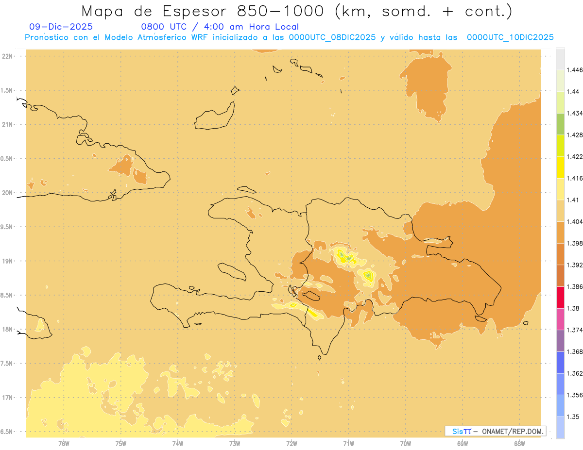Click the legend value 1.356
Image resolution: width=583 pixels, height=450 pixels.
coord(575,395)
